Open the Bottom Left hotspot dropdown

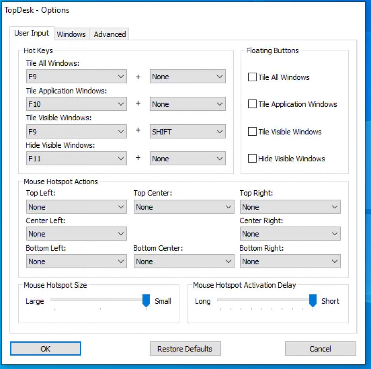(77, 261)
